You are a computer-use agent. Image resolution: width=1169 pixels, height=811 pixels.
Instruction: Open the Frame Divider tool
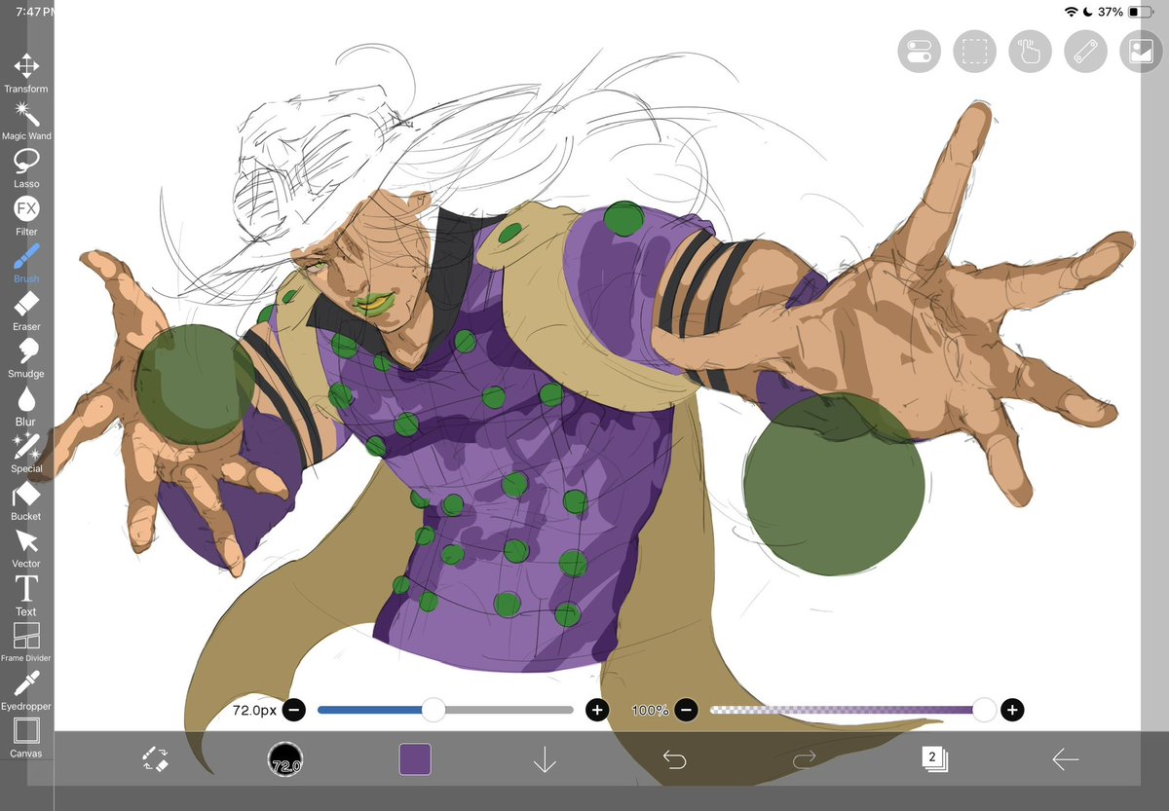[x=25, y=644]
